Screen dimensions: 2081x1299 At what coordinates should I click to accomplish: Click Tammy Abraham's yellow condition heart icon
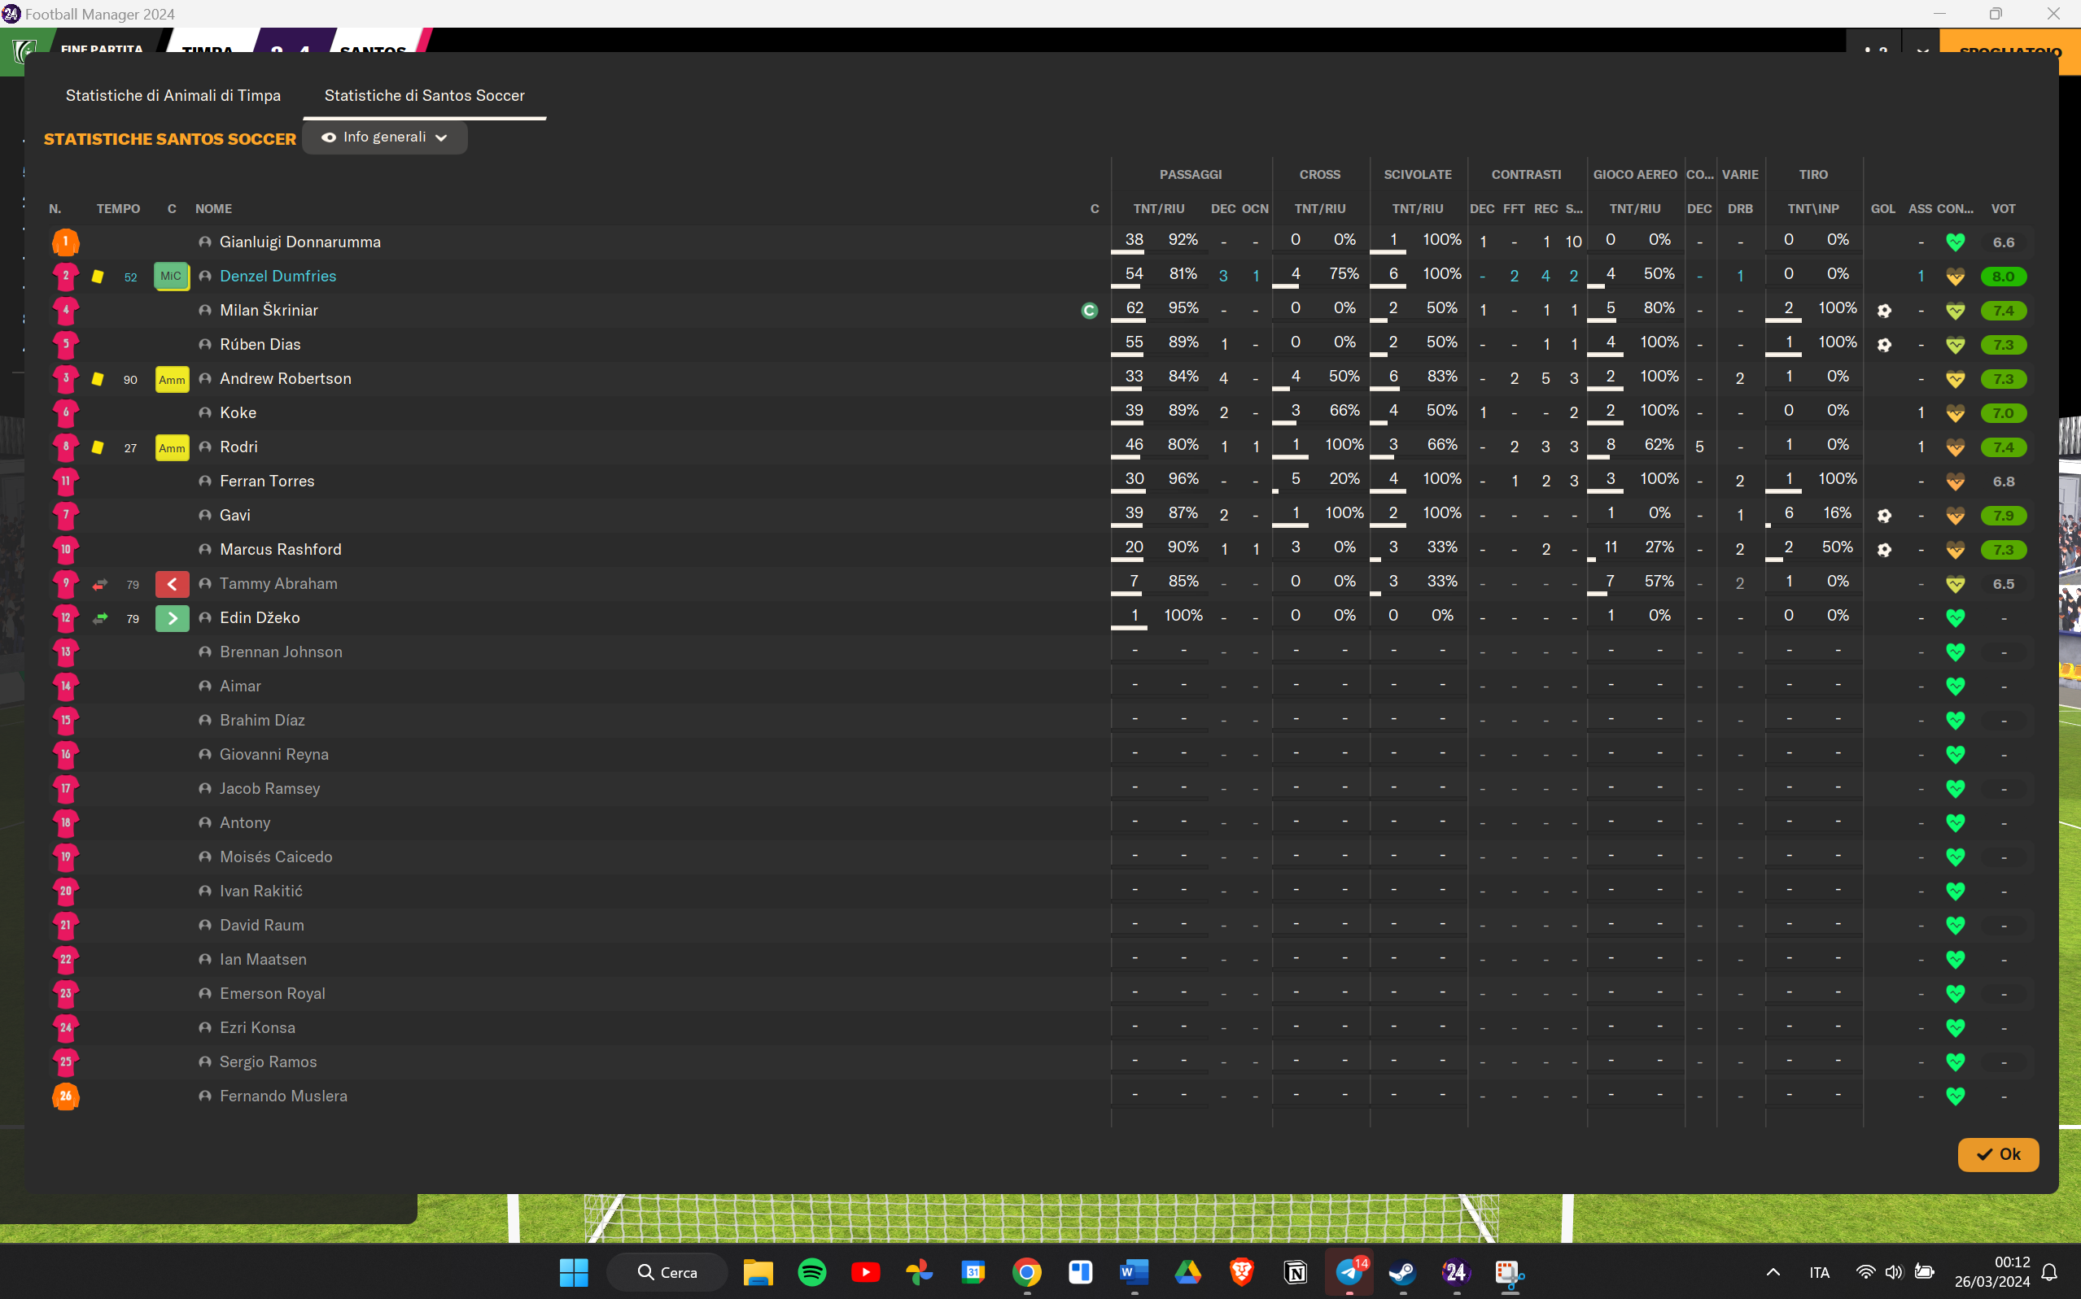point(1955,584)
